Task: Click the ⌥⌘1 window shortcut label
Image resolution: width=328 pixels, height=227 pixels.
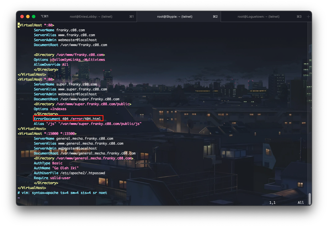Action: pos(45,16)
